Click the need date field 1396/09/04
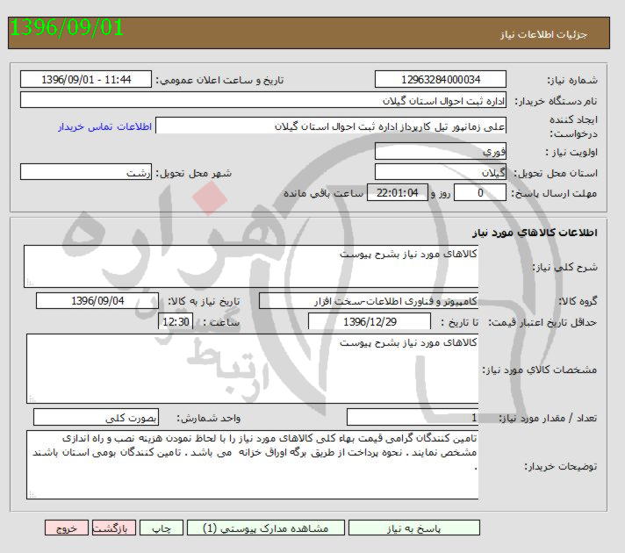Screen dimensions: 625x553 pyautogui.click(x=97, y=300)
